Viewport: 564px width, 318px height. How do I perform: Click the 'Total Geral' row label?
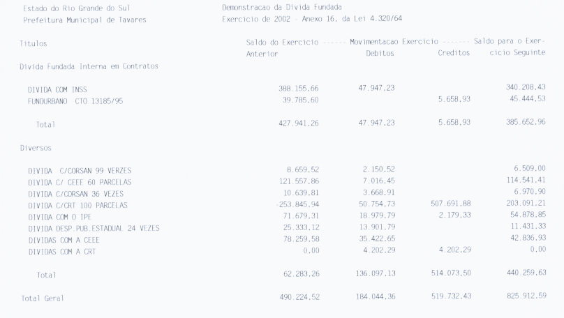pos(41,298)
